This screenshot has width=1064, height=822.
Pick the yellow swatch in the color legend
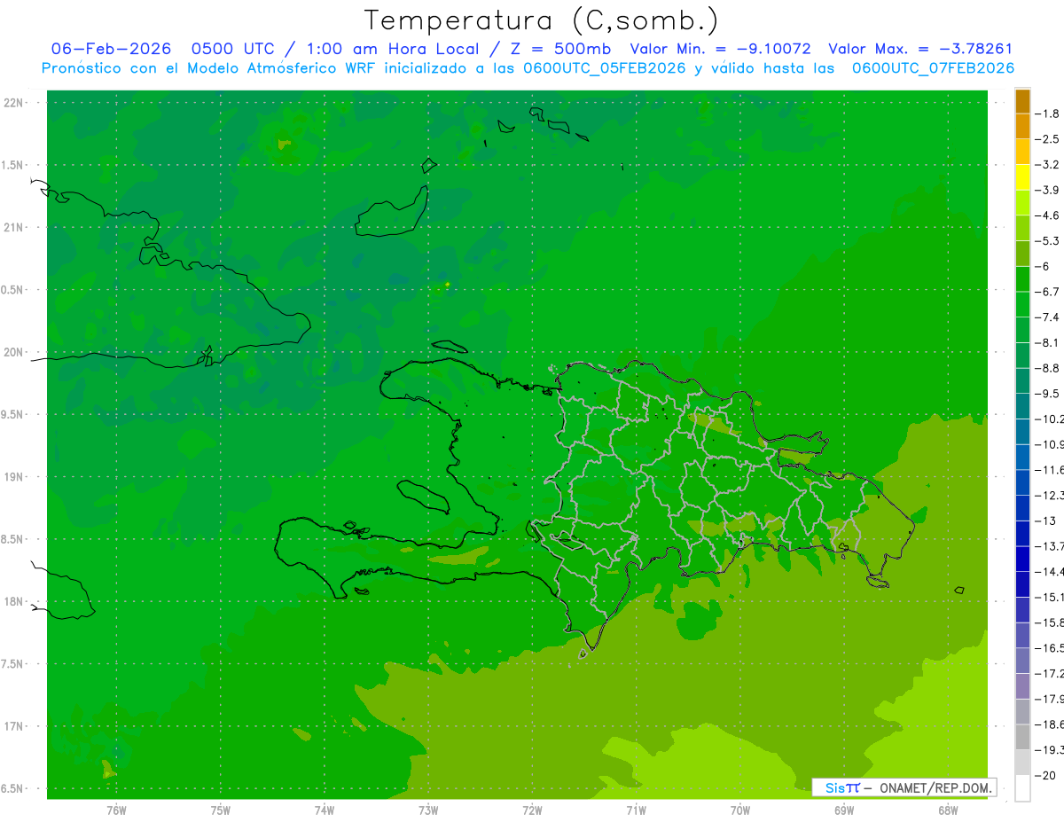tap(1022, 177)
